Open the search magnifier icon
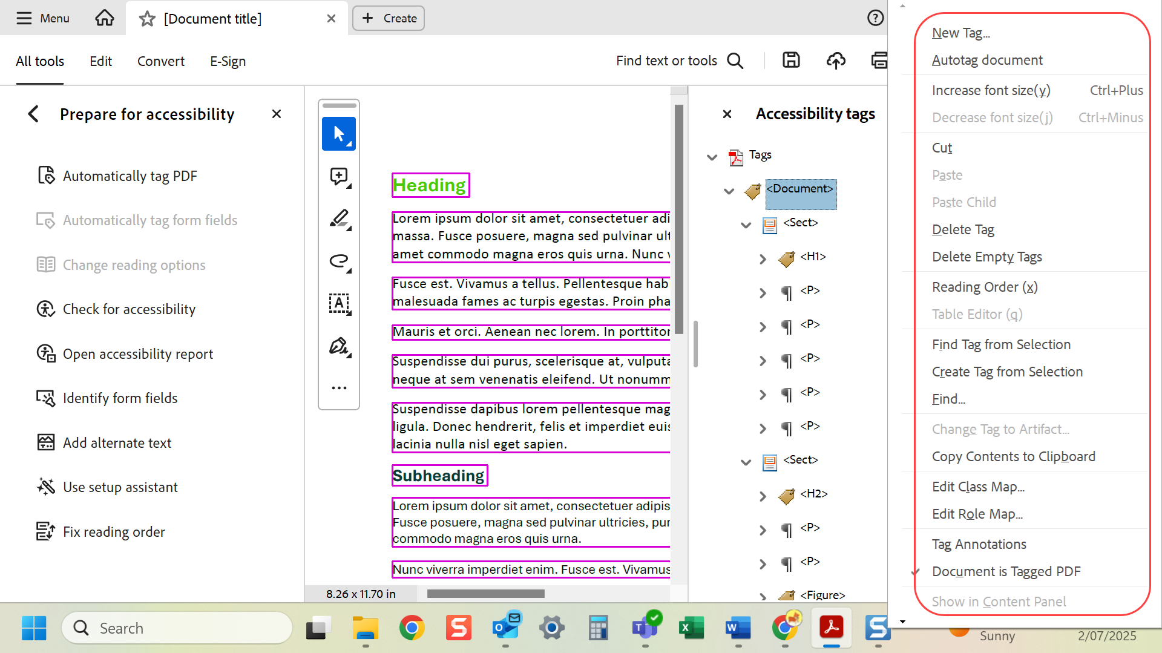Screen dimensions: 1162x653 click(x=735, y=61)
